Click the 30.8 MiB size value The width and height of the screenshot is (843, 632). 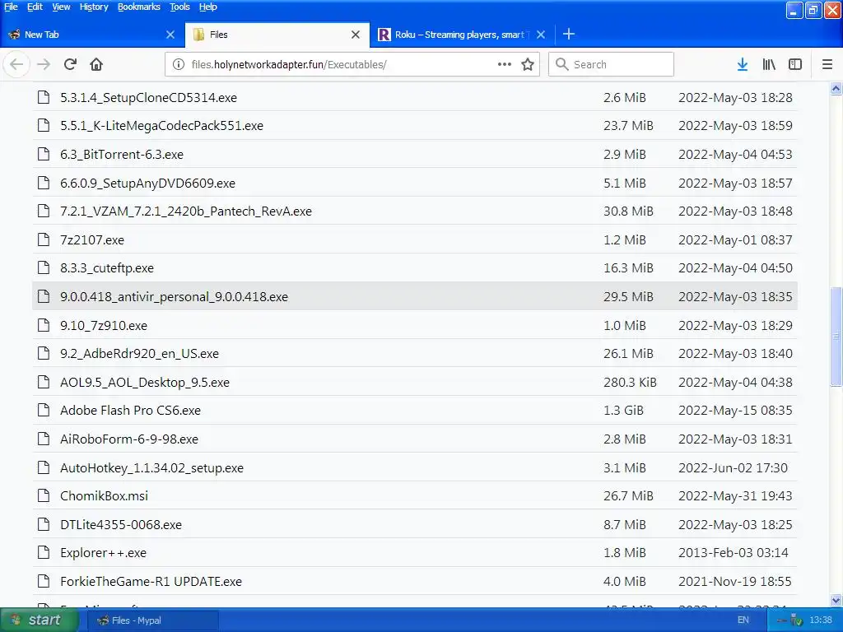point(628,211)
